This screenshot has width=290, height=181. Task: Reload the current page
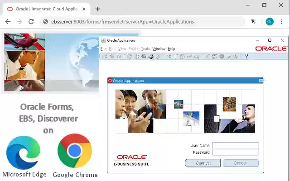31,22
